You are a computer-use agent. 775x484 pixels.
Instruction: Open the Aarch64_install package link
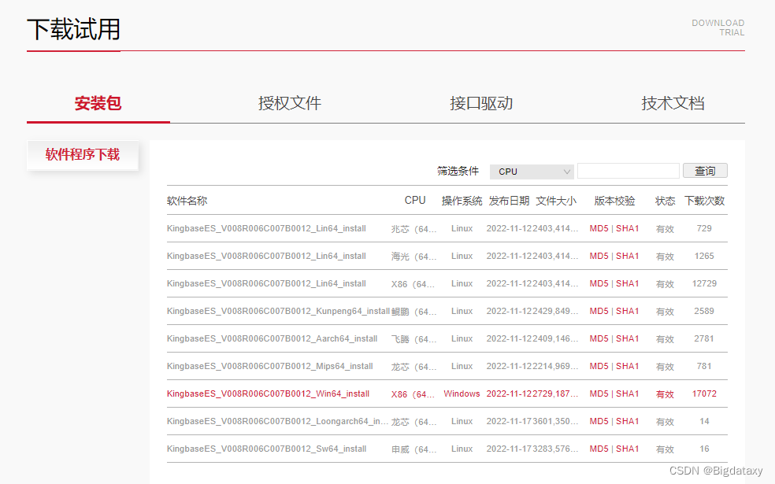272,338
